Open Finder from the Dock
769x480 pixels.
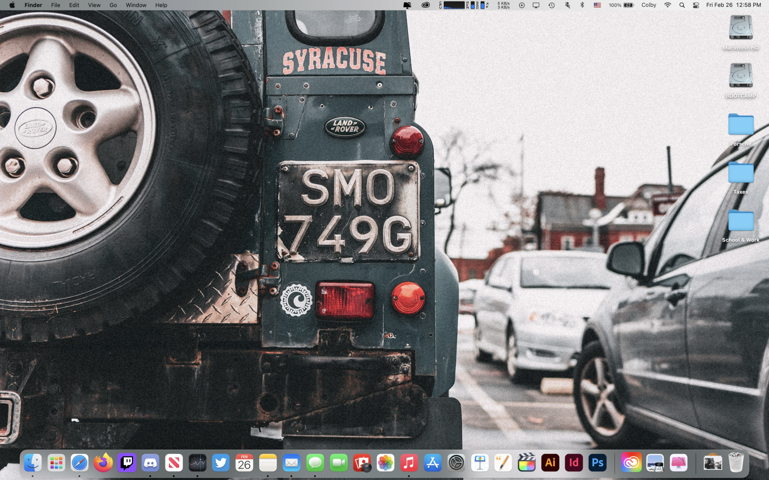33,463
